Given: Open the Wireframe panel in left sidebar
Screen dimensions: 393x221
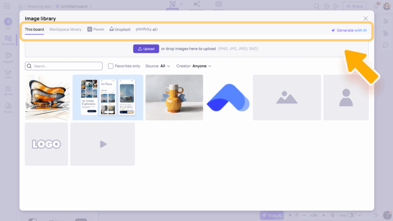Looking at the screenshot, I should (8, 40).
